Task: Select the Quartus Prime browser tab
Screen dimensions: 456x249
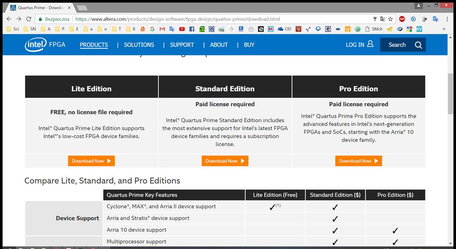Action: coord(40,8)
